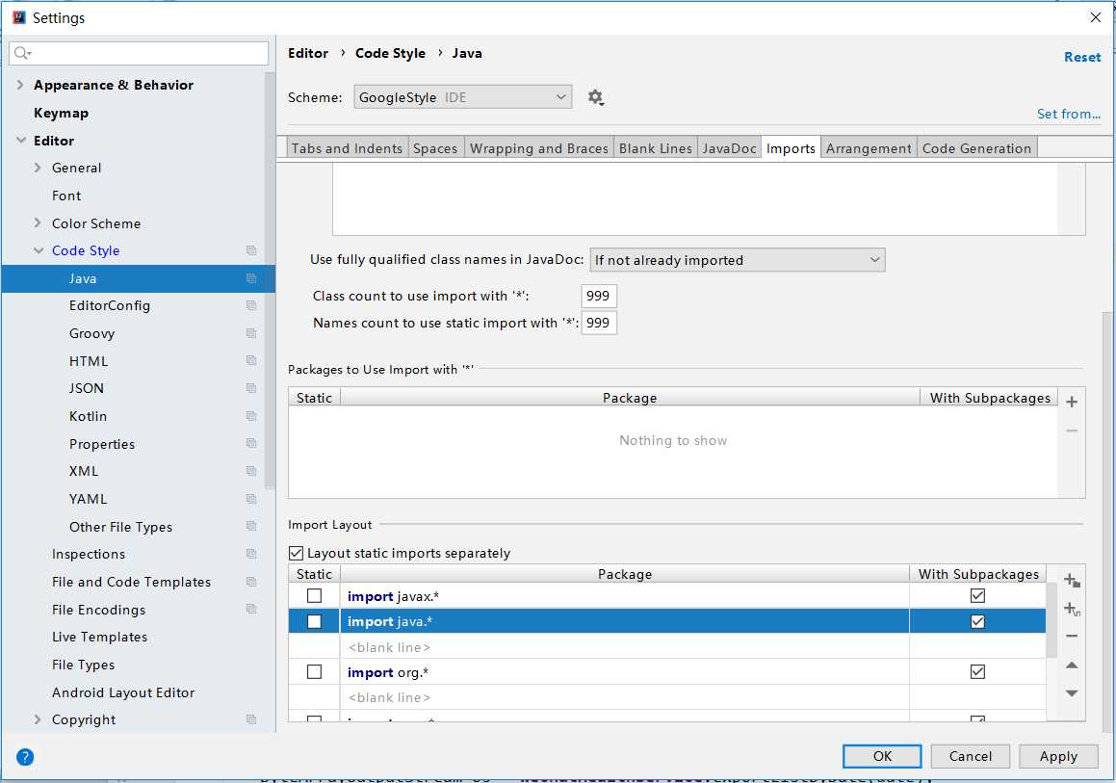Click search magnifier icon in settings search
Viewport: 1116px width, 783px height.
coord(22,53)
